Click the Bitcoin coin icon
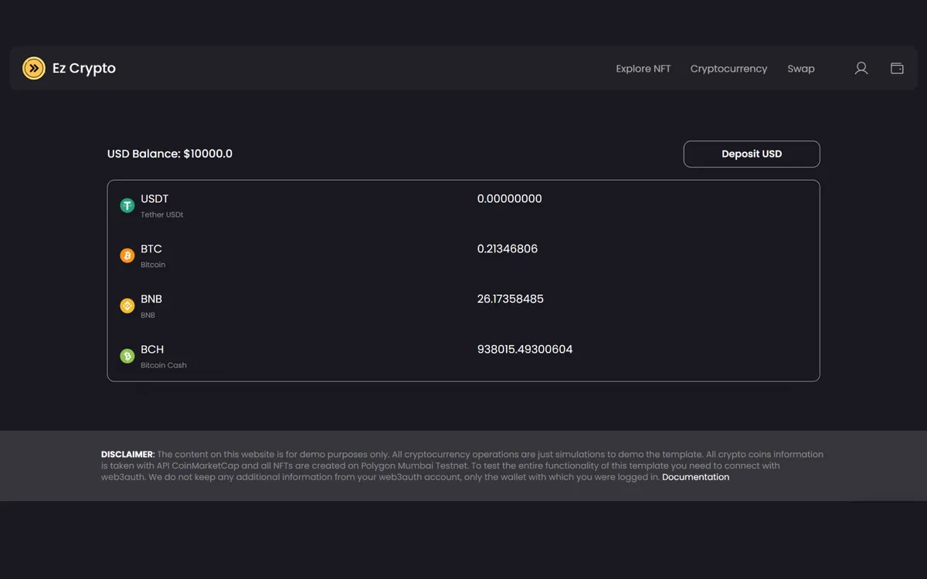The image size is (927, 579). pyautogui.click(x=127, y=256)
